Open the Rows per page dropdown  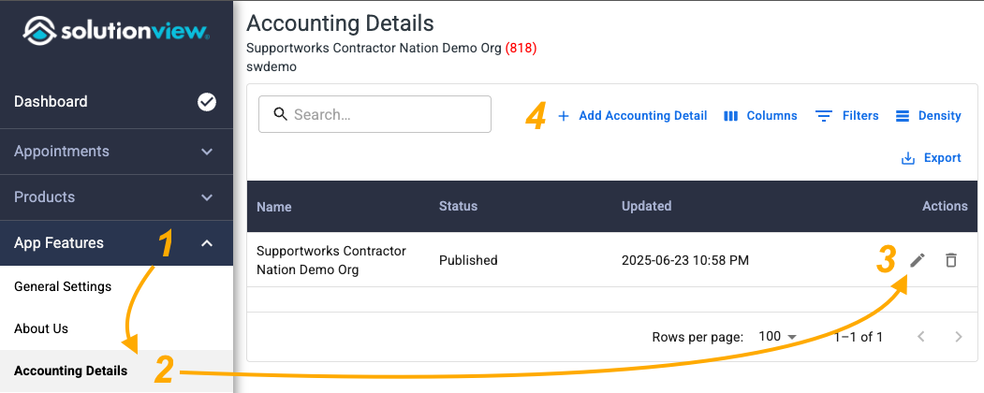(x=777, y=337)
